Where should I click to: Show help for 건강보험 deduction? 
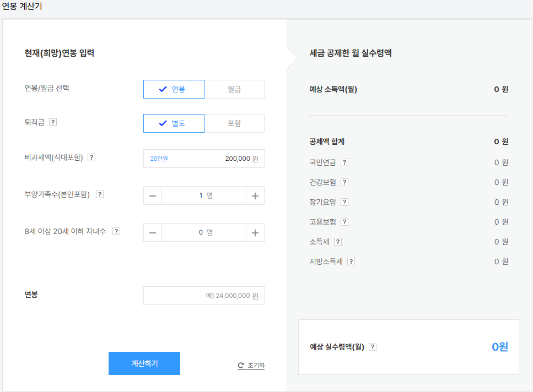tap(344, 182)
